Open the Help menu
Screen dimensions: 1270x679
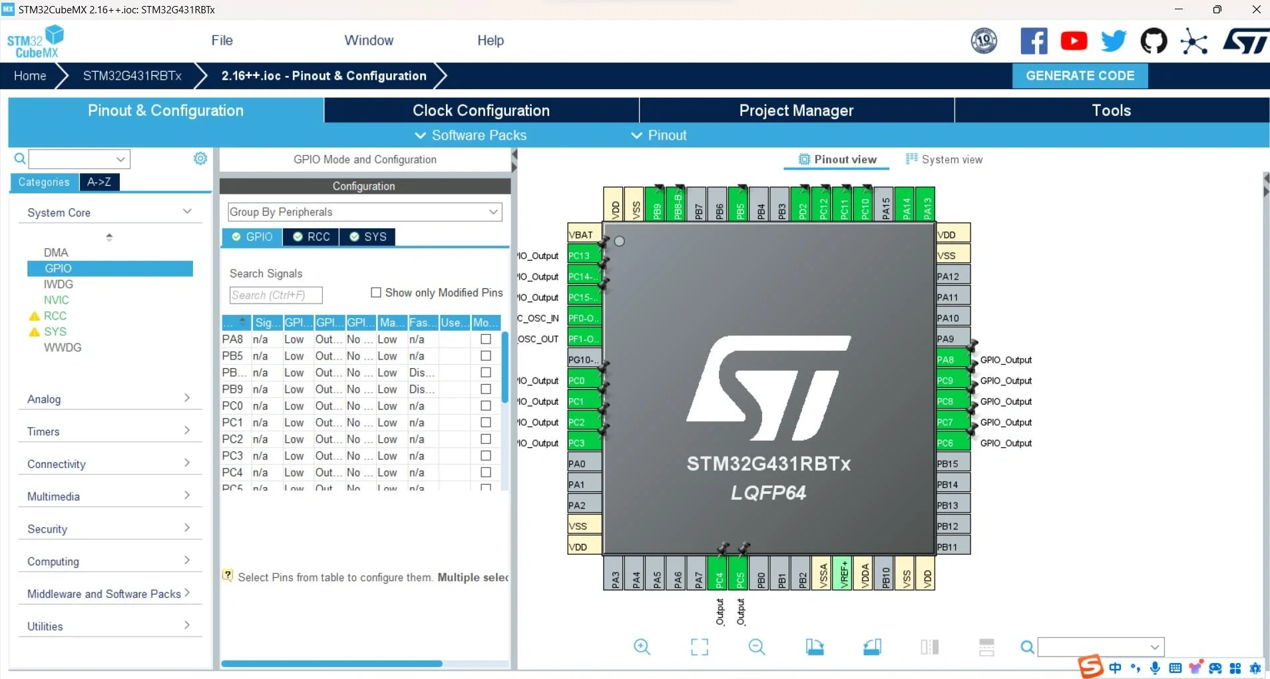coord(491,41)
